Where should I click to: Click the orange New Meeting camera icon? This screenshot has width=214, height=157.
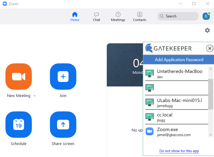coord(19,77)
